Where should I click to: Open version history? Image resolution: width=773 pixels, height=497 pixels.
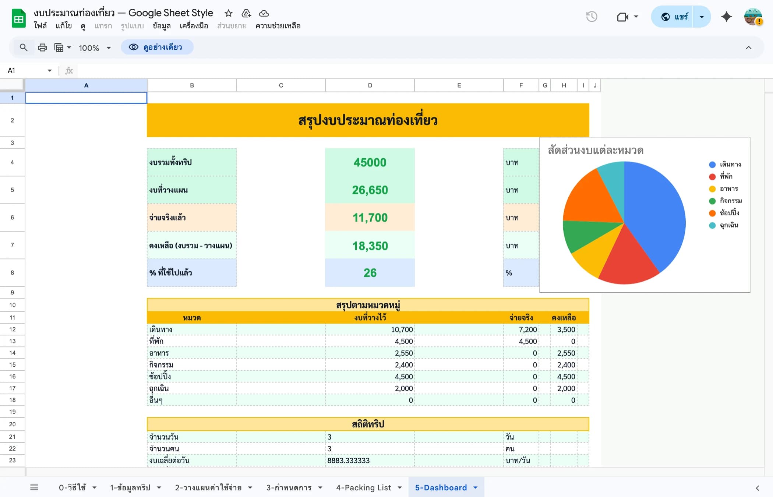592,17
